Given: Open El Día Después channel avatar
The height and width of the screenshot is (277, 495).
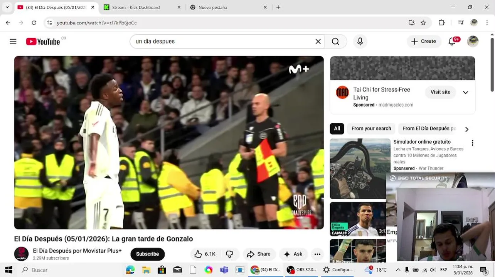Looking at the screenshot, I should pyautogui.click(x=21, y=254).
